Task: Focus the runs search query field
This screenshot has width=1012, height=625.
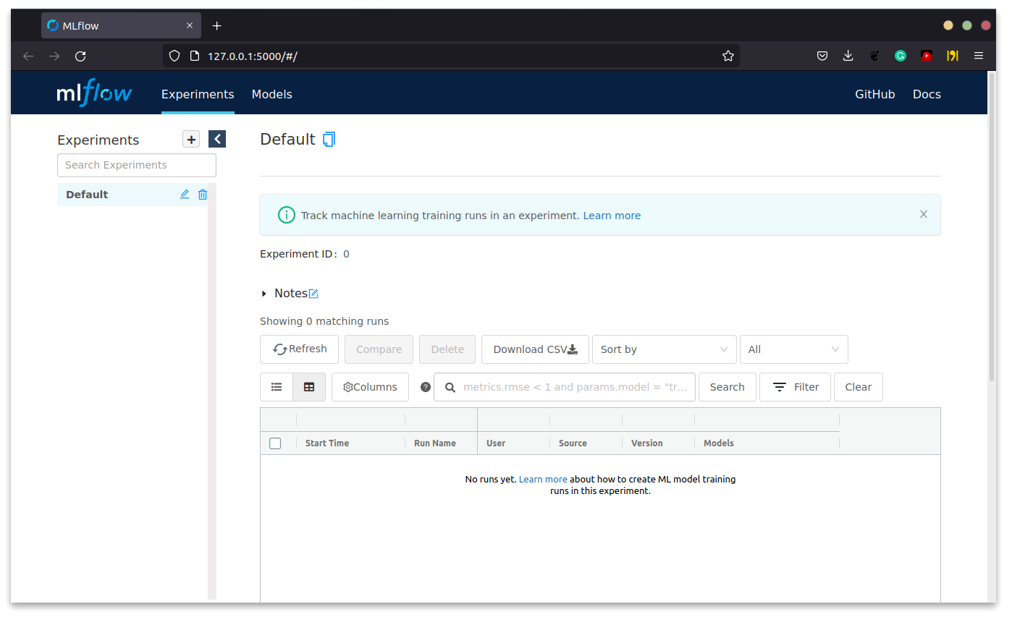Action: (565, 387)
